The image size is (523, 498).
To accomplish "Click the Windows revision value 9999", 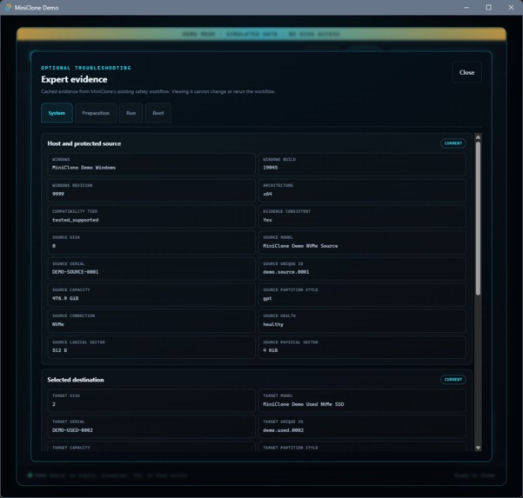I will (58, 194).
